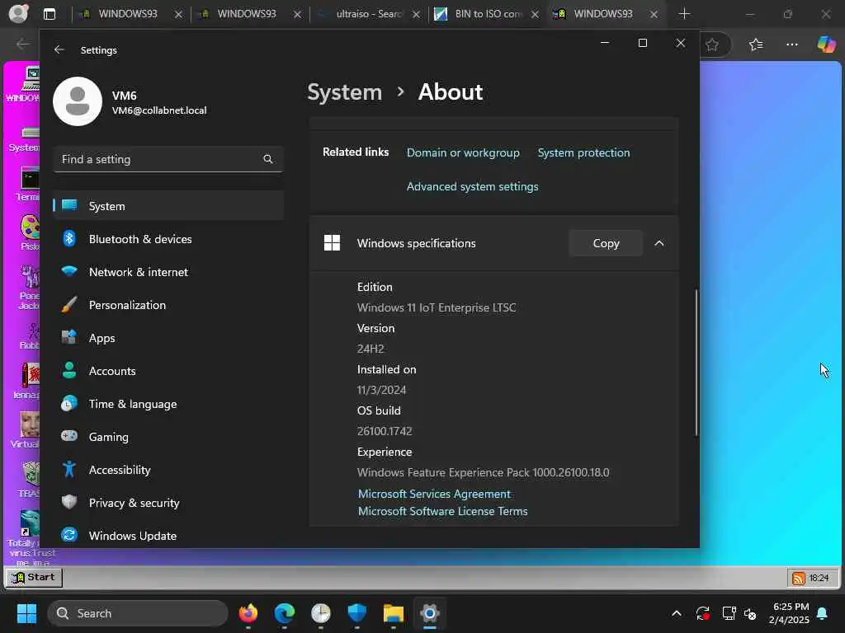The height and width of the screenshot is (633, 845).
Task: Open Edge settings and more menu
Action: (x=791, y=45)
